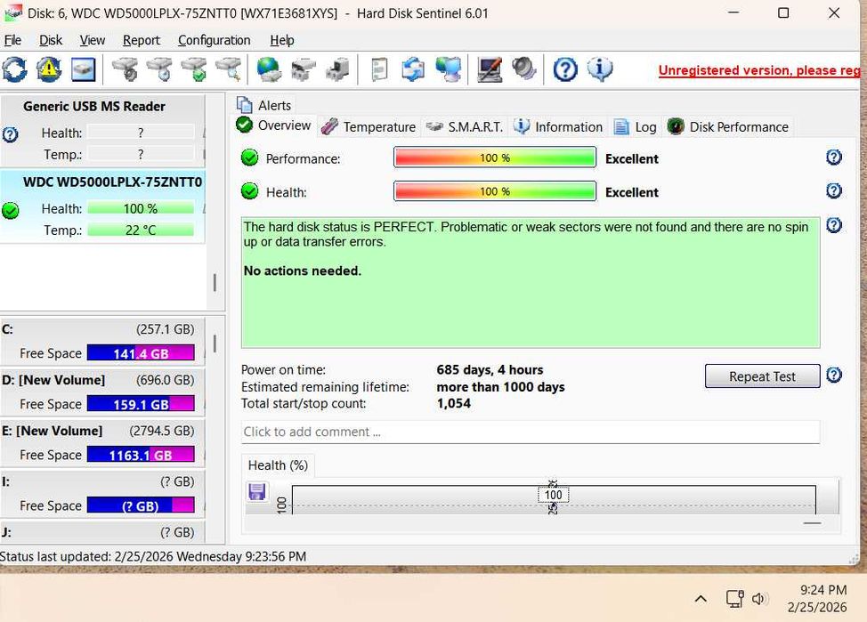This screenshot has height=622, width=867.
Task: Open the Disk menu
Action: tap(51, 40)
